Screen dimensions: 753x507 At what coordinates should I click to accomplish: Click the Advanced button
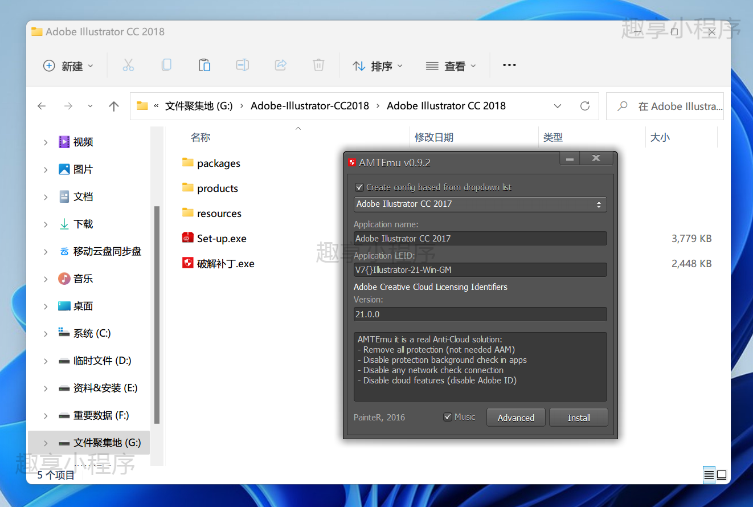point(516,418)
